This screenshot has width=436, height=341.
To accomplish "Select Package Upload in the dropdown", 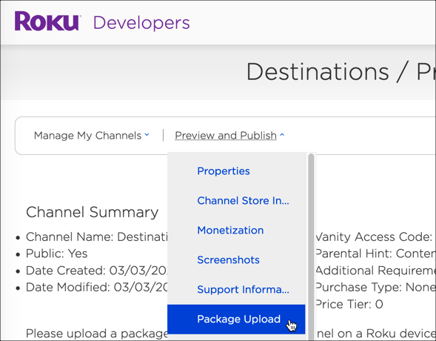I will 236,319.
